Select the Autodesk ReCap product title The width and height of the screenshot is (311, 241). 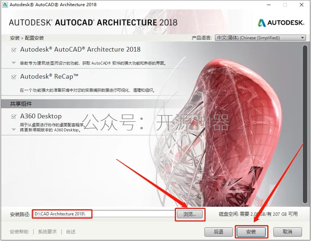point(49,76)
